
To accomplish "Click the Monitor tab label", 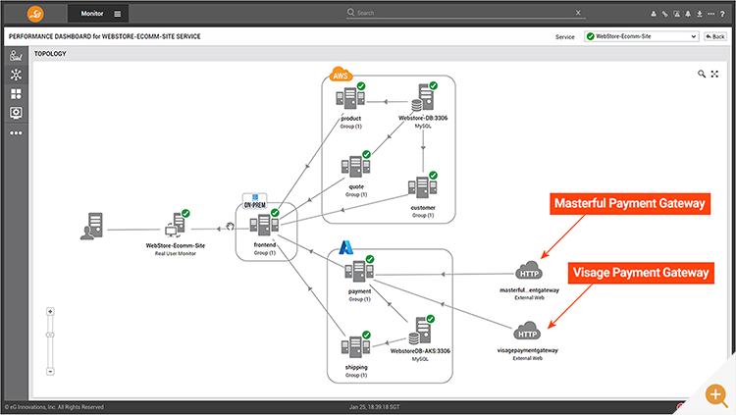I will 92,14.
